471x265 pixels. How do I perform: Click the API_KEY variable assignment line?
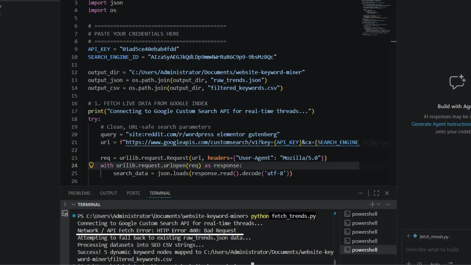click(x=134, y=49)
